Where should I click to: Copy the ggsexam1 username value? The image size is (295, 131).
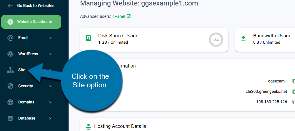coord(293,81)
